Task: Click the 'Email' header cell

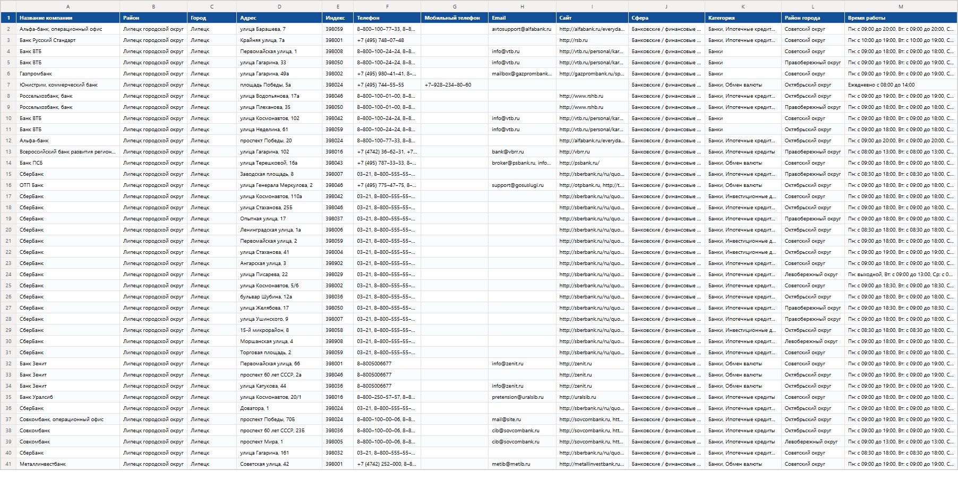Action: (x=522, y=18)
